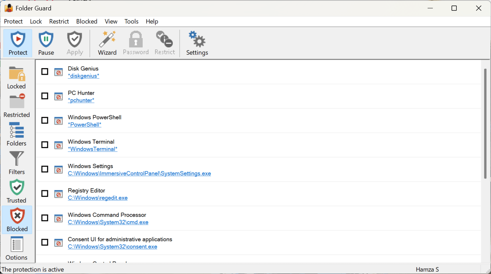This screenshot has width=491, height=274.
Task: Open the *PowerShell* mask link
Action: [x=84, y=125]
